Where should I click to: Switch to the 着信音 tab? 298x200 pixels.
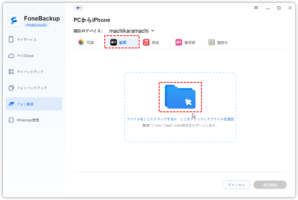185,42
